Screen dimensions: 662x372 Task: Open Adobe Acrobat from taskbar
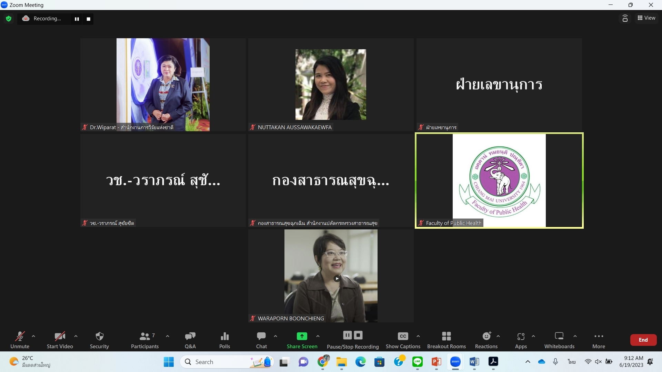[x=493, y=362]
